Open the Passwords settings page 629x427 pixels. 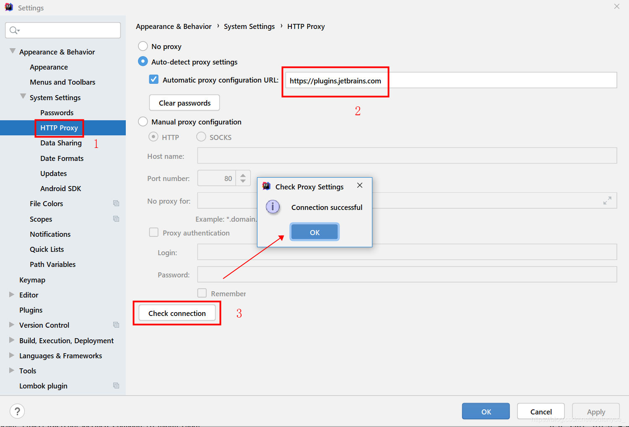click(57, 113)
